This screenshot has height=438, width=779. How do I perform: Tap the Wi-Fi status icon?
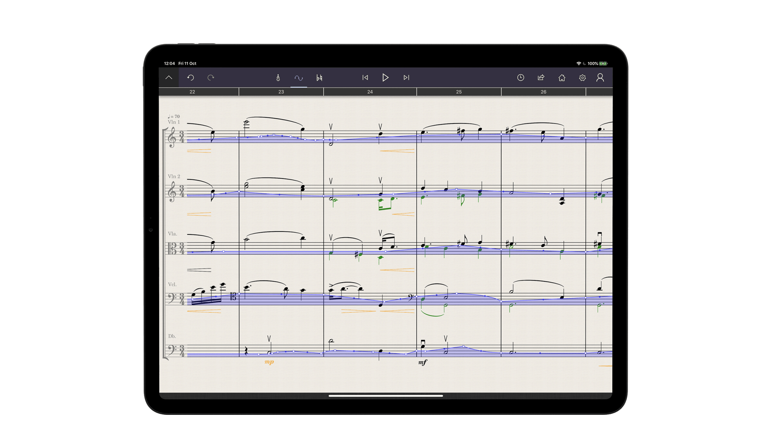tap(579, 63)
